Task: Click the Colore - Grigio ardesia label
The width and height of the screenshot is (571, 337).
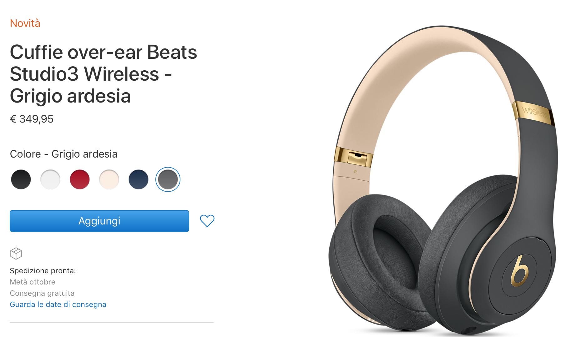Action: (x=63, y=154)
